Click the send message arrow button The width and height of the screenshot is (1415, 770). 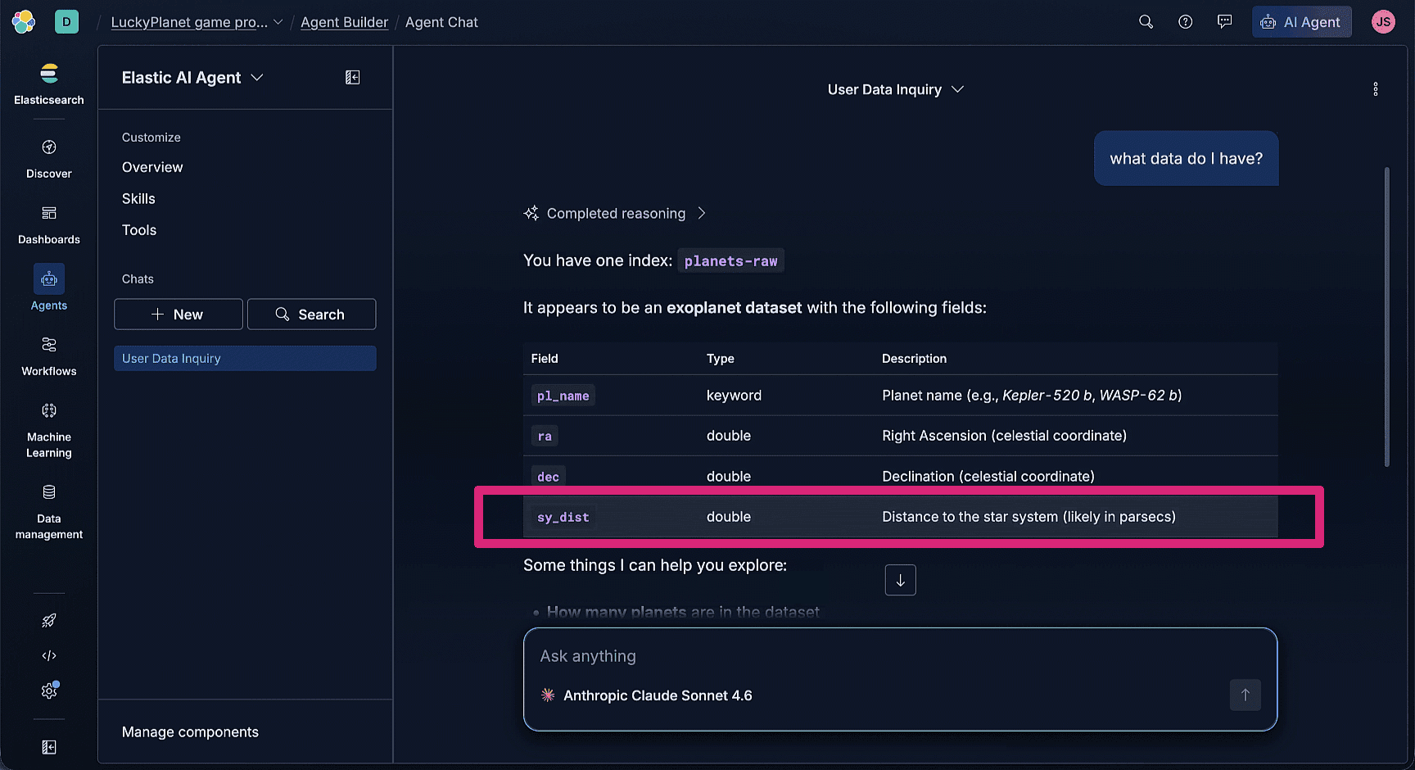pos(1245,695)
